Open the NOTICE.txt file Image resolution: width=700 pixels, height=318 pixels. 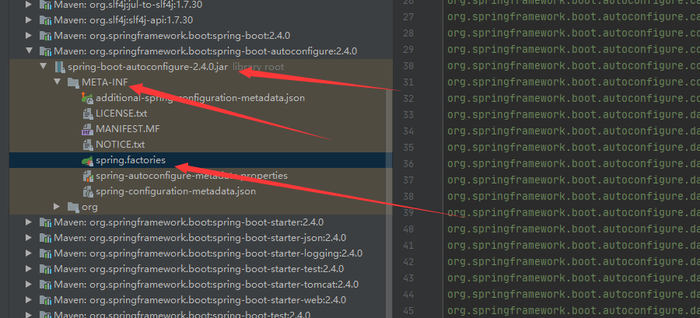click(120, 145)
